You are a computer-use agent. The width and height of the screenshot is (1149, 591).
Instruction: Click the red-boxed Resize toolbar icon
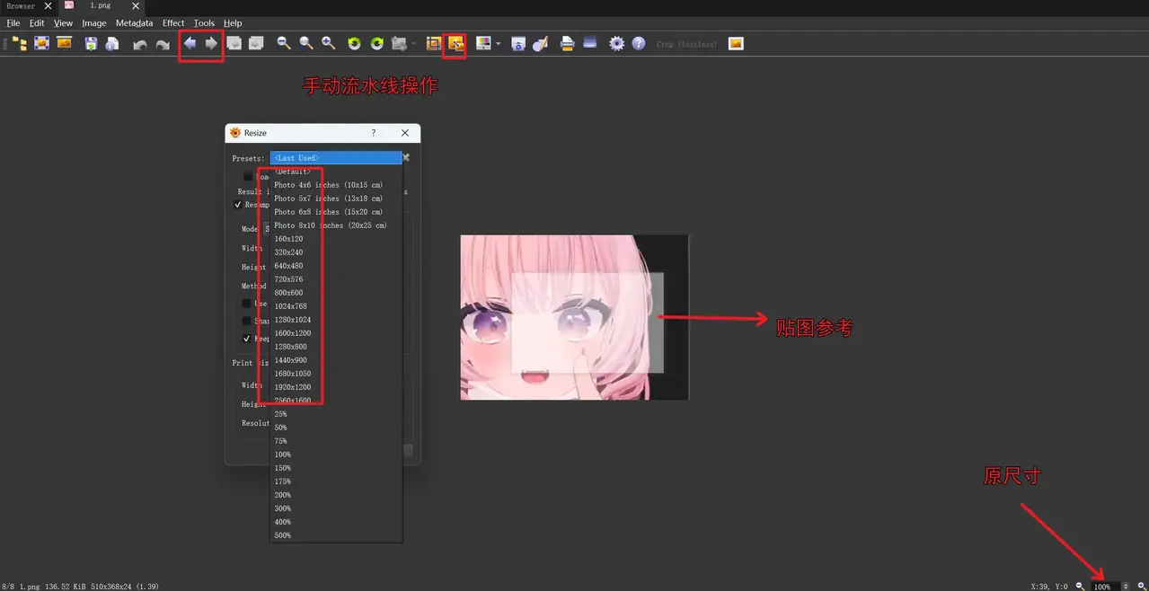[456, 43]
